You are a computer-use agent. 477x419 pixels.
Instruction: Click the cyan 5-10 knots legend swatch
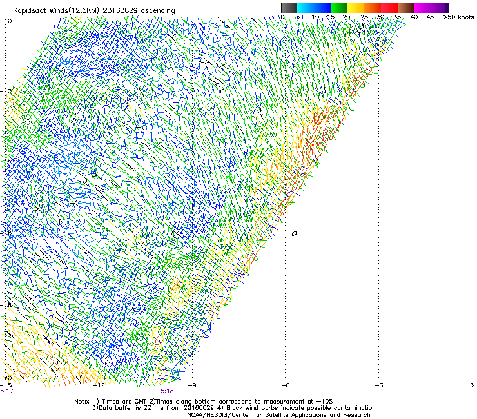(306, 8)
